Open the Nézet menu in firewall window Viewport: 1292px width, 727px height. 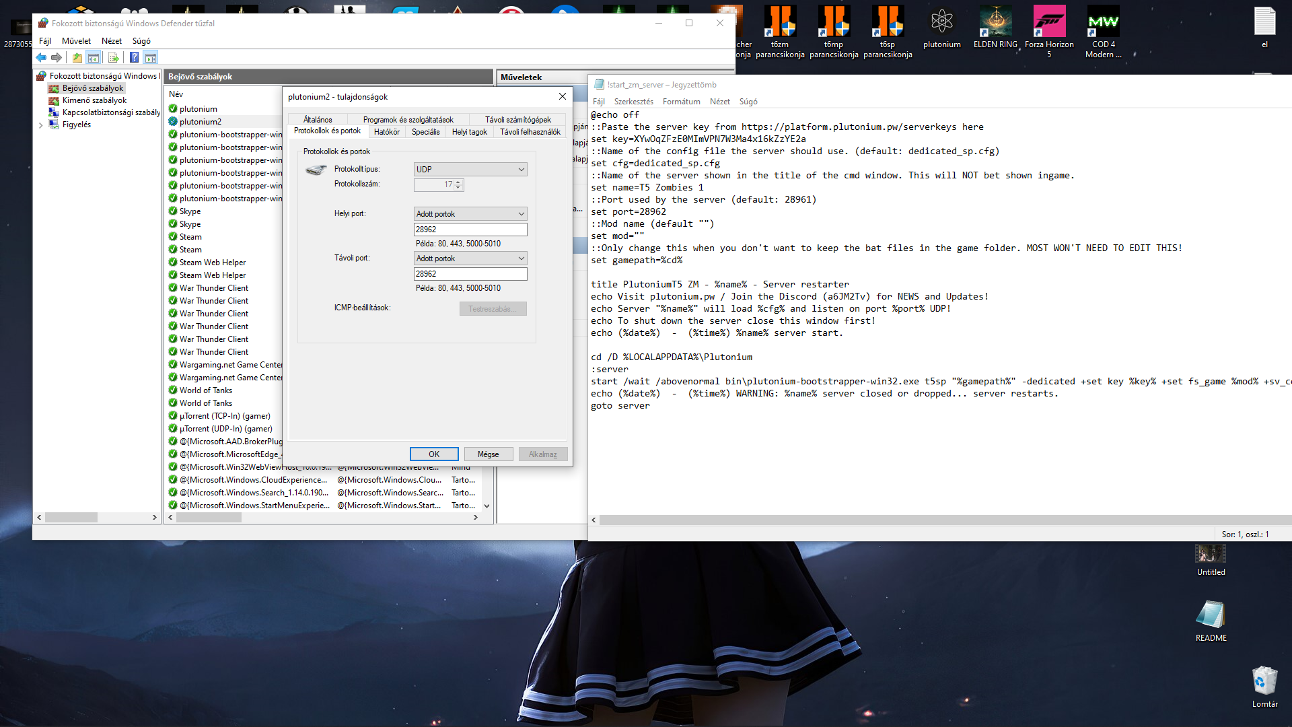point(112,41)
